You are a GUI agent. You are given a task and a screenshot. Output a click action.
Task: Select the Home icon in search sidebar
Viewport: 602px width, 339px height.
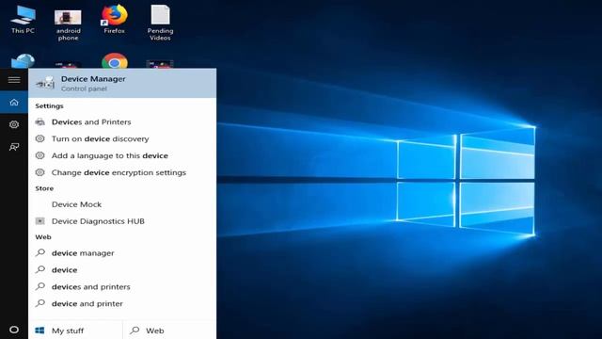(x=14, y=103)
